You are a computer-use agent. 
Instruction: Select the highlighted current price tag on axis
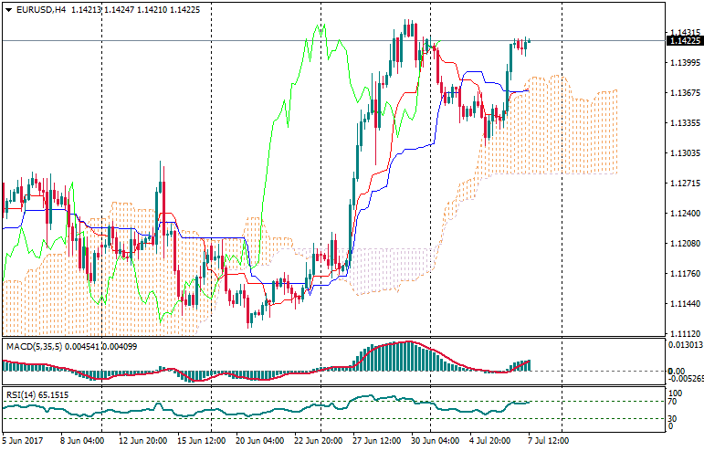(x=685, y=40)
